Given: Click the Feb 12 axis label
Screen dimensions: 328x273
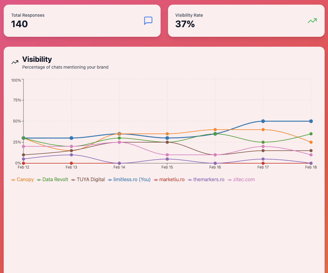Looking at the screenshot, I should tap(23, 167).
